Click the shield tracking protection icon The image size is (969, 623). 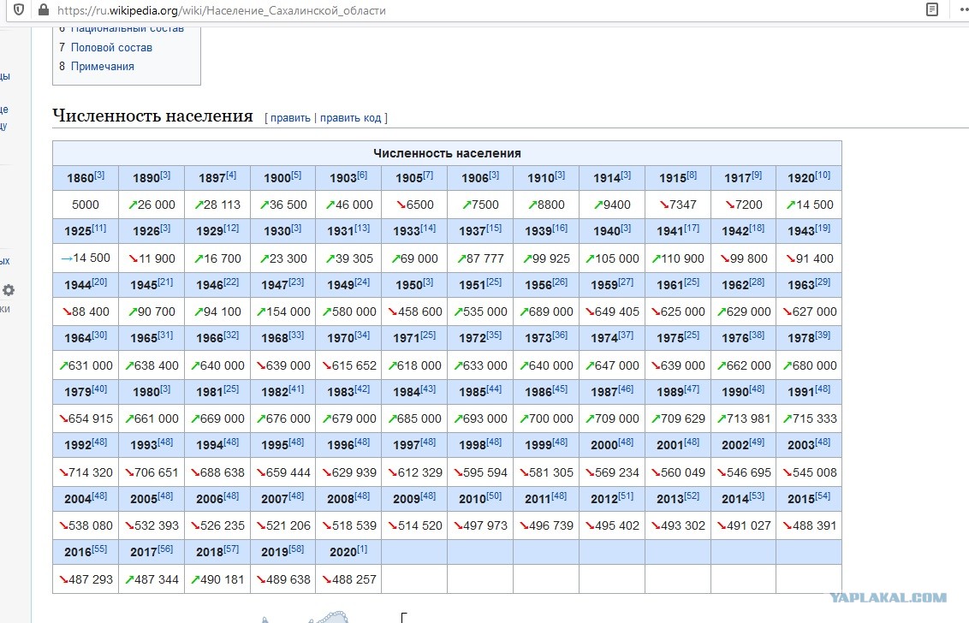click(x=19, y=10)
